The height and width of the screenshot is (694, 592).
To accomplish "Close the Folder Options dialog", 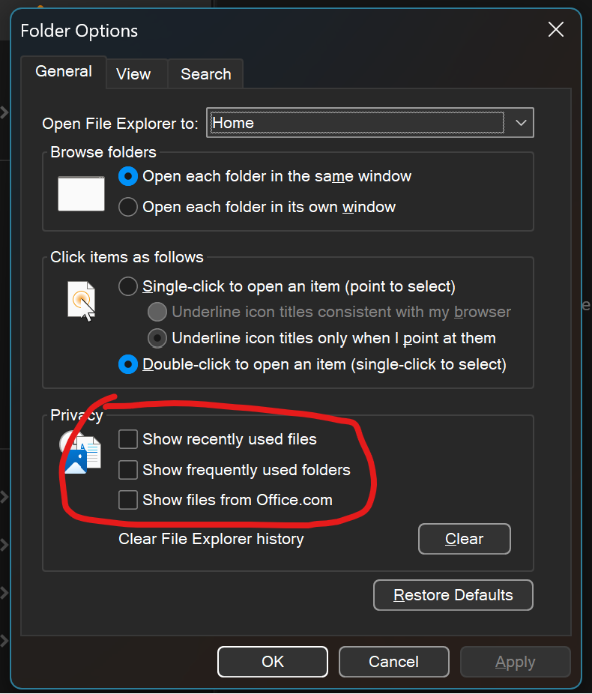I will 556,30.
